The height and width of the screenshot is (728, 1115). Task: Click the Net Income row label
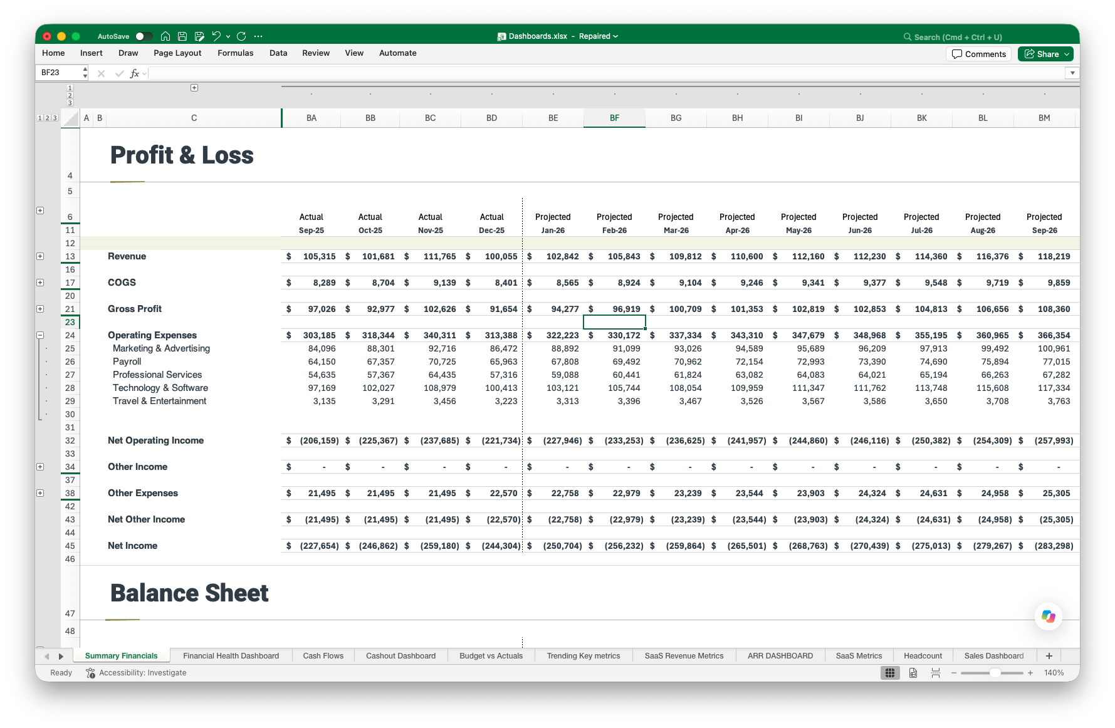[133, 546]
